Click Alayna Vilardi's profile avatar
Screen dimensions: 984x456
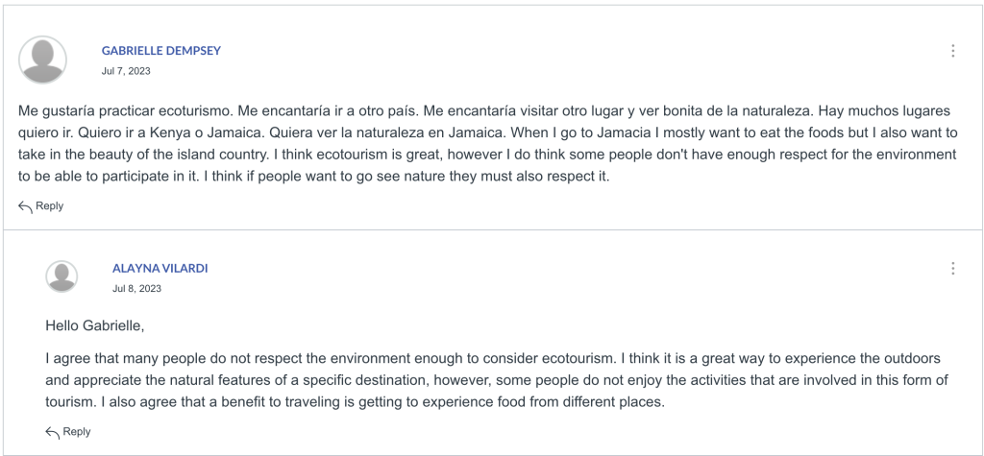[61, 276]
